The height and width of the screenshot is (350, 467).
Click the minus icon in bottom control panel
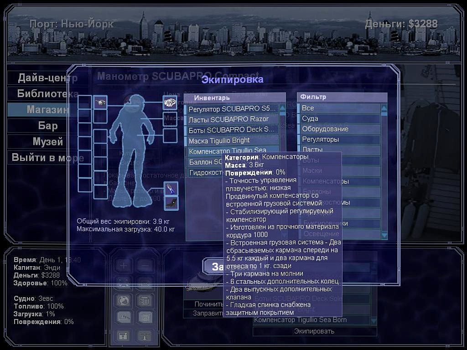click(145, 265)
